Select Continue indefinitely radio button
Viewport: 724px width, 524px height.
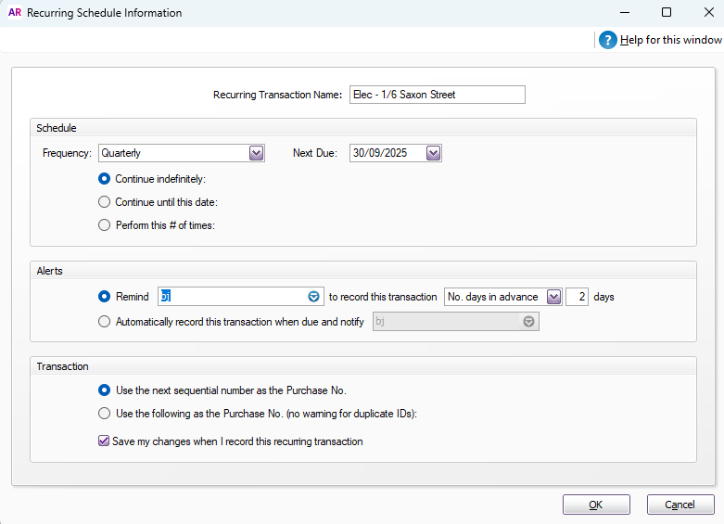105,179
